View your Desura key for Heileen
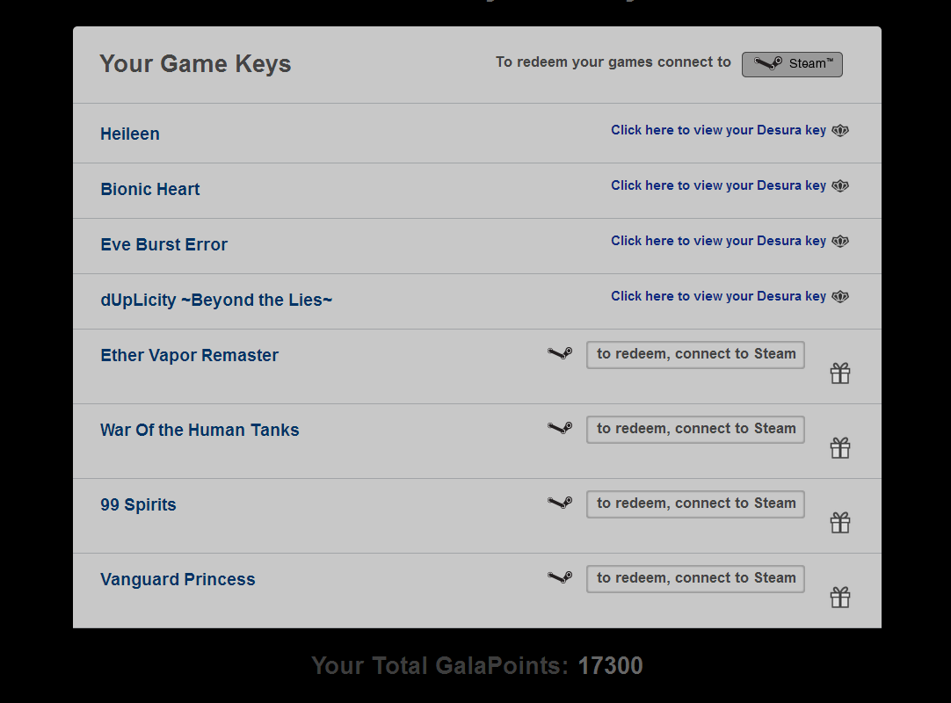The width and height of the screenshot is (951, 703). coord(718,130)
